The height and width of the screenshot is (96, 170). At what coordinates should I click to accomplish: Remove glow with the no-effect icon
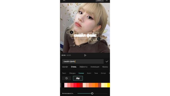(x=67, y=78)
